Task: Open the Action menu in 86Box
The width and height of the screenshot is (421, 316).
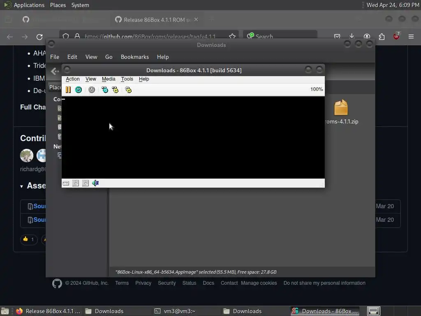Action: coord(72,79)
